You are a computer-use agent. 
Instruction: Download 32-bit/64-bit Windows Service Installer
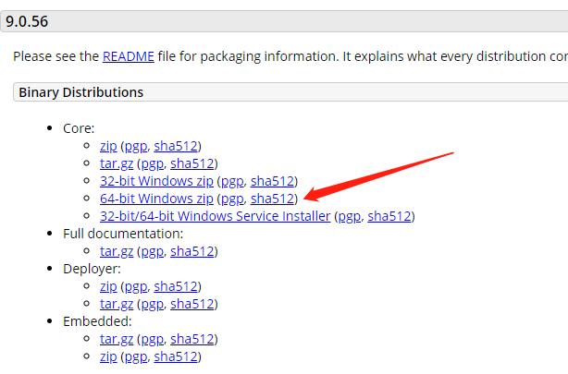pyautogui.click(x=215, y=216)
